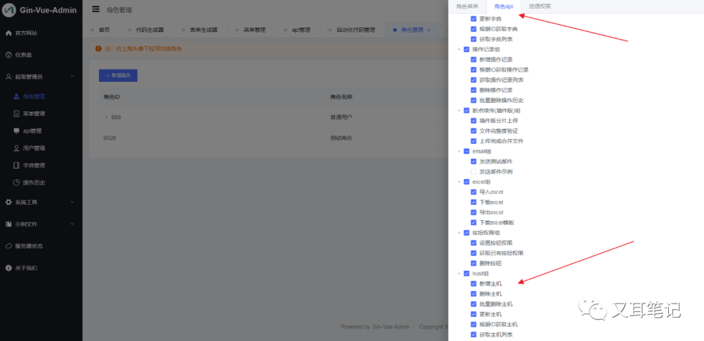Toggle the 批量删除操作历史 checkbox
Viewport: 704px width, 341px height.
(473, 100)
